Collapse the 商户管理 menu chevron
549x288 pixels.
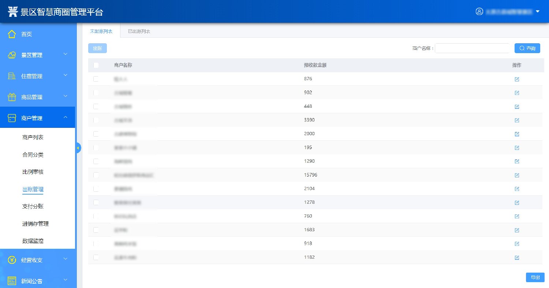point(66,118)
